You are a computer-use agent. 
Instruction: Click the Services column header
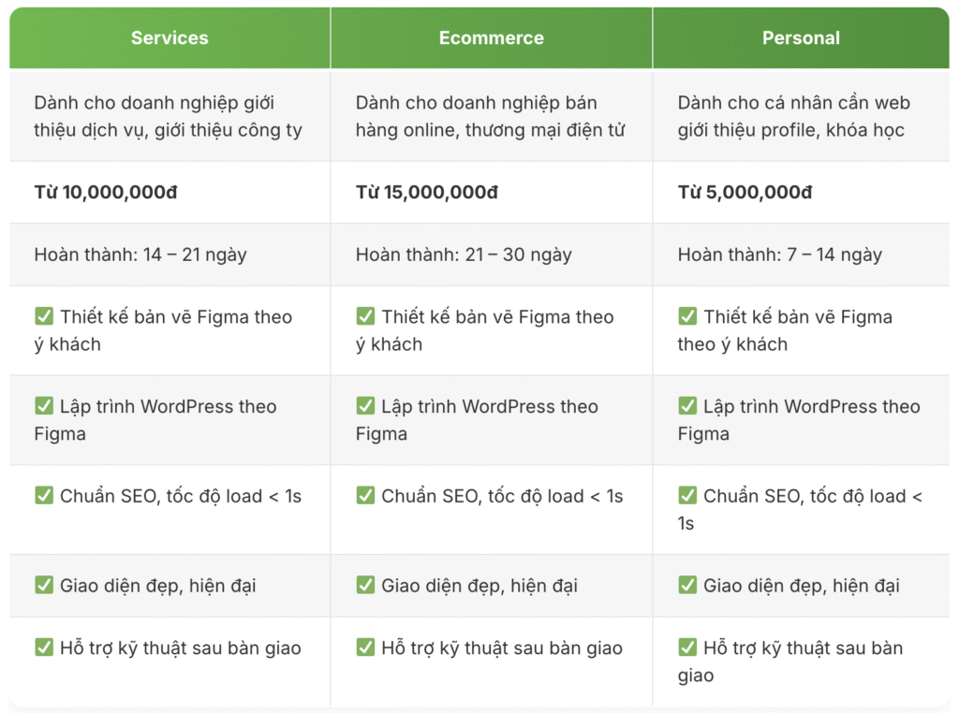[170, 38]
